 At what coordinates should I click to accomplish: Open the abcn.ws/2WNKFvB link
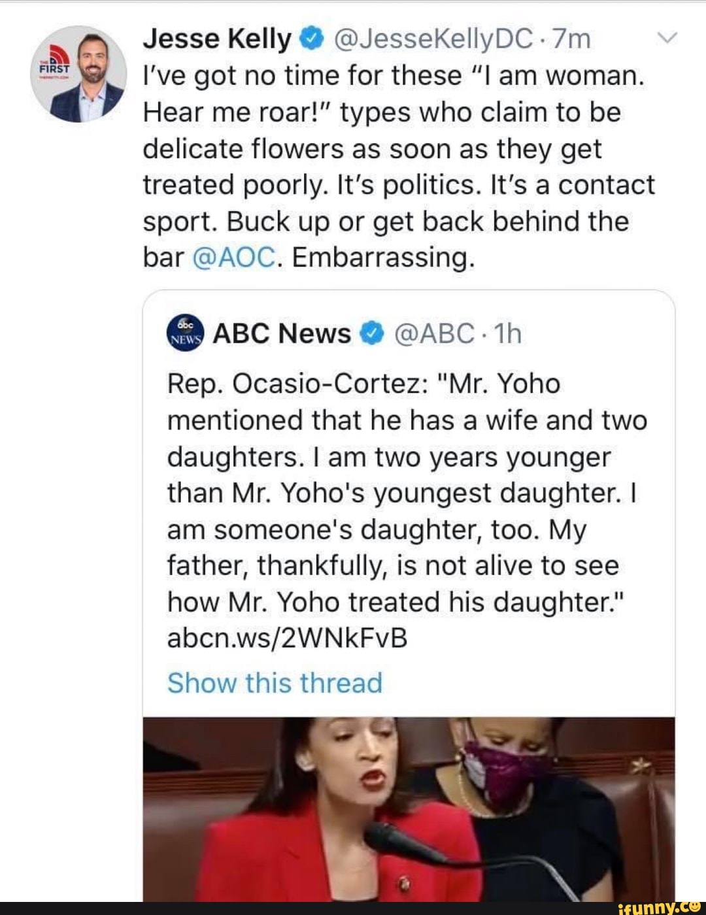(x=287, y=639)
